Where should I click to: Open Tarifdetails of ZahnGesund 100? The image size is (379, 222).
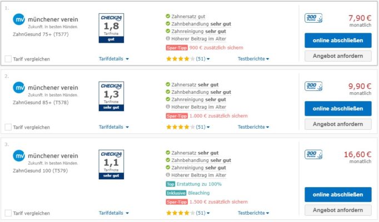coord(113,213)
